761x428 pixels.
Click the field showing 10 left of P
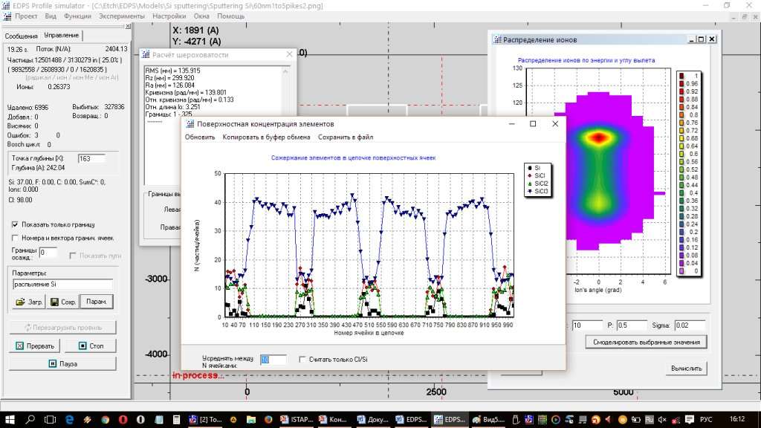tap(587, 325)
